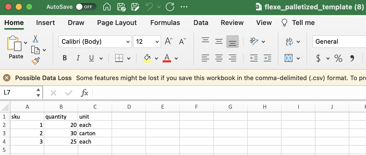366x155 pixels.
Task: Click the Borders icon
Action: click(119, 58)
